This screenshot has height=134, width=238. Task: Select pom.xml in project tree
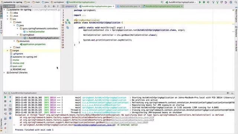(17, 66)
